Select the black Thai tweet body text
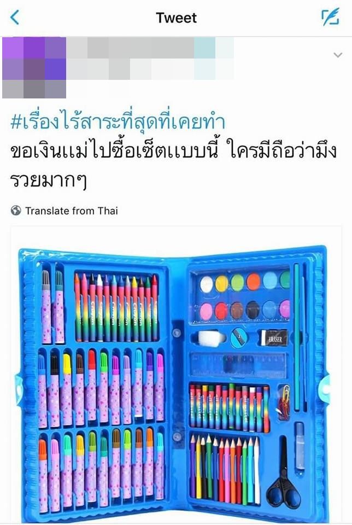The image size is (352, 525). (x=173, y=166)
